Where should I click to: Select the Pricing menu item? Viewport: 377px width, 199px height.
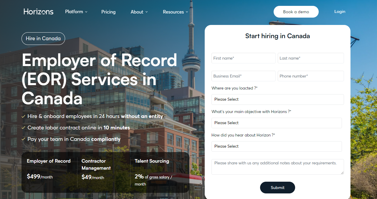pyautogui.click(x=108, y=12)
